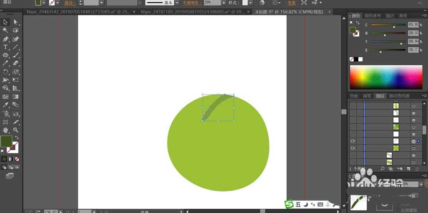Select the Type tool
The width and height of the screenshot is (428, 213).
[x=6, y=47]
